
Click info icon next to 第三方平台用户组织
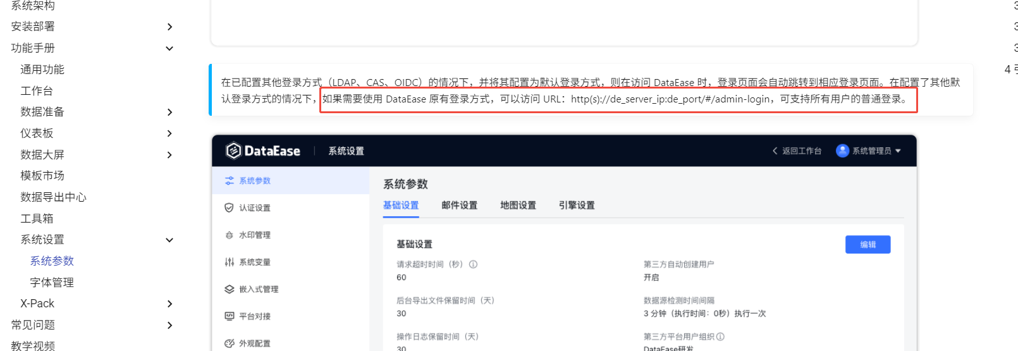click(x=720, y=336)
